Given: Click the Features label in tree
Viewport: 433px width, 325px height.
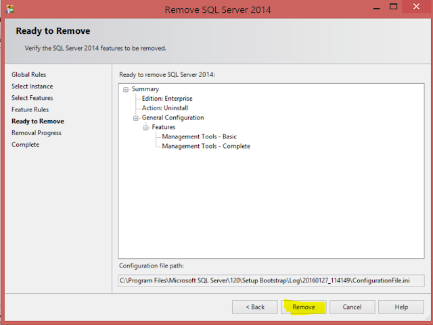Looking at the screenshot, I should click(x=164, y=127).
